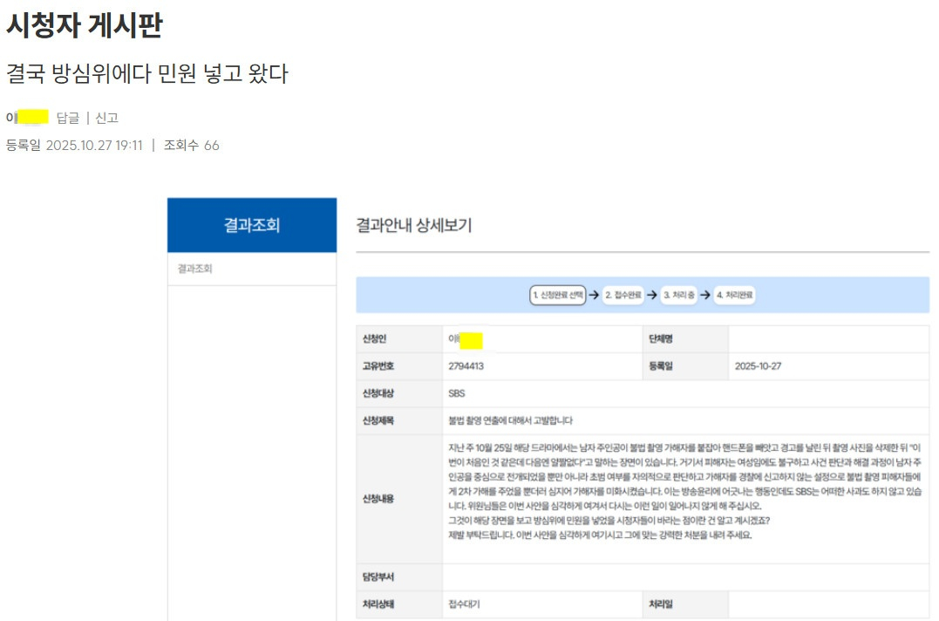939x621 pixels.
Task: Click arrow before the 처리완료 step
Action: click(x=704, y=296)
